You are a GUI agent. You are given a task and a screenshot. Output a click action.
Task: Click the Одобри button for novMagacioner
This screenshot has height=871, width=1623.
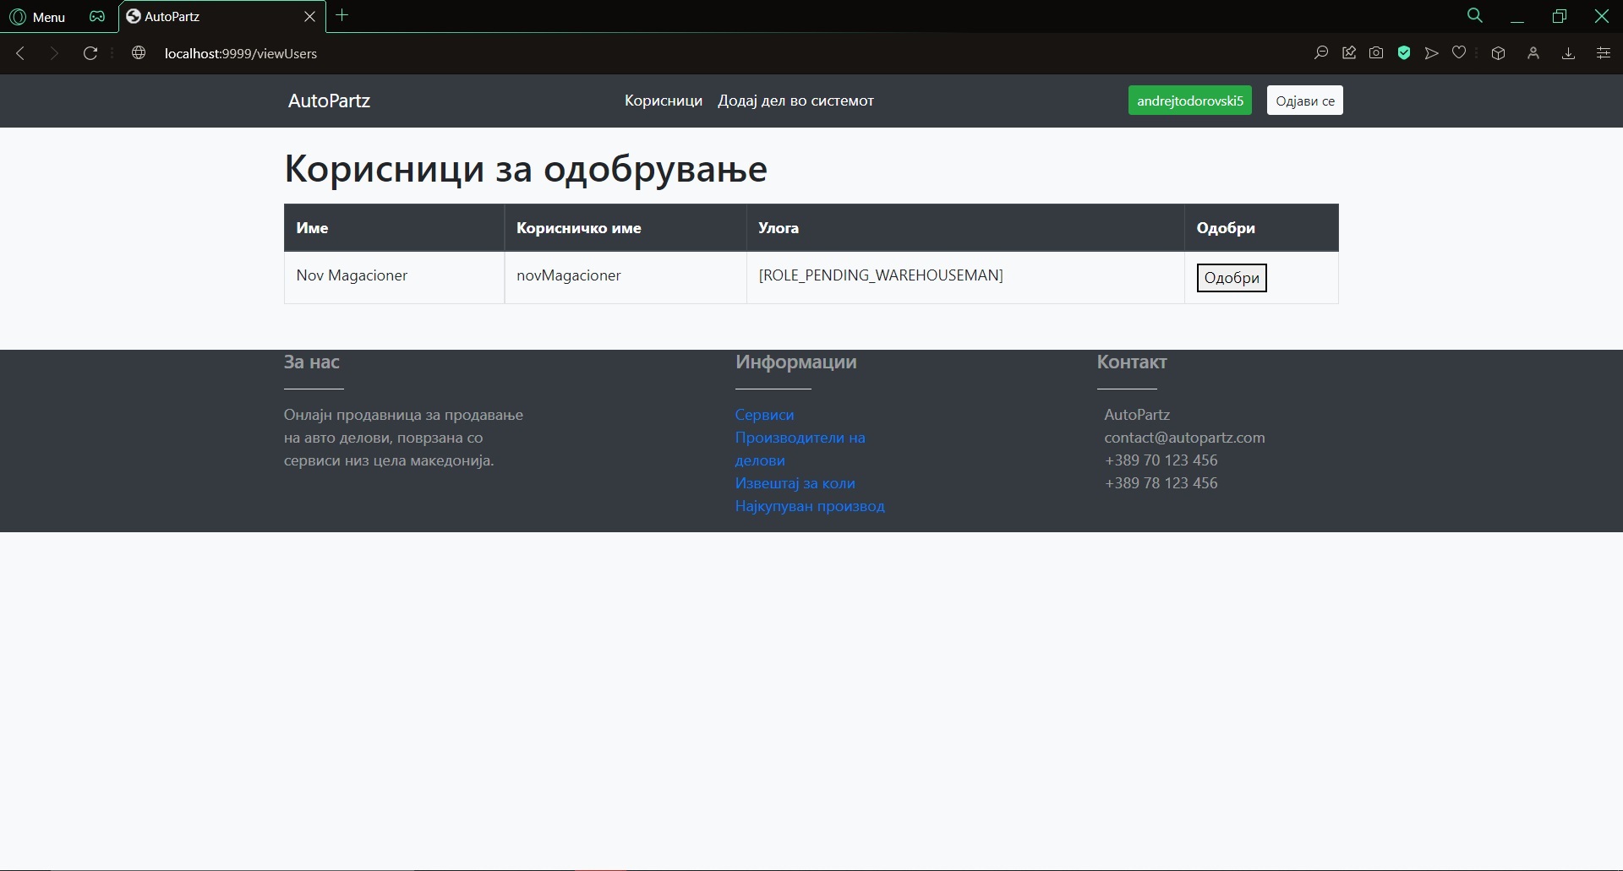pos(1231,278)
